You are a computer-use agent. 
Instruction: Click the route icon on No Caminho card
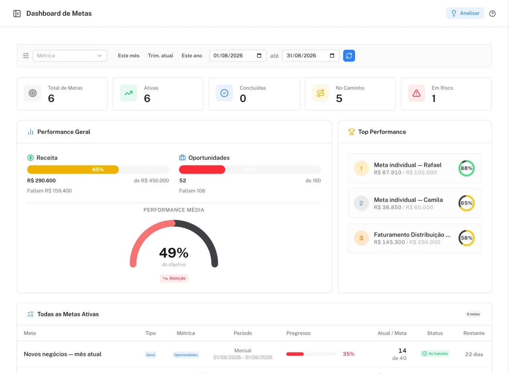click(x=321, y=93)
